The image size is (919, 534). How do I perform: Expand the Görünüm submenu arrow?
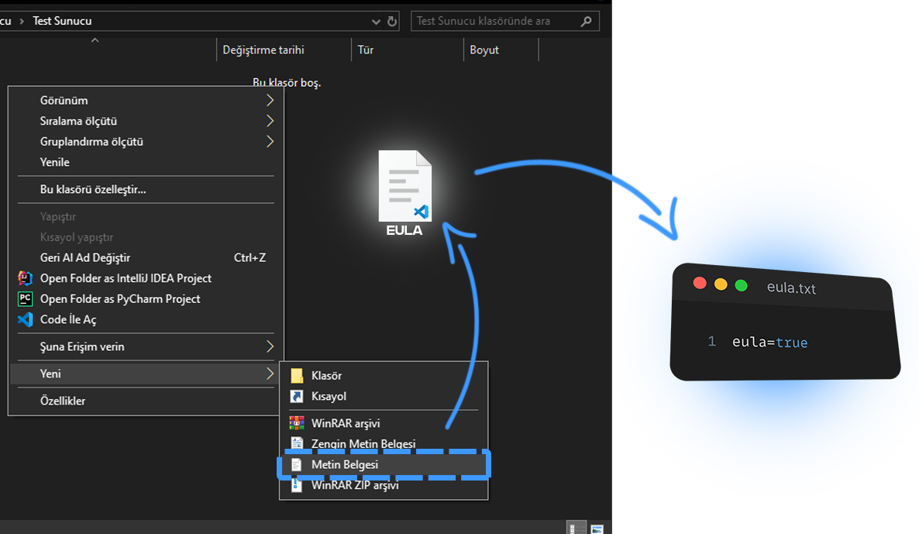[x=270, y=100]
